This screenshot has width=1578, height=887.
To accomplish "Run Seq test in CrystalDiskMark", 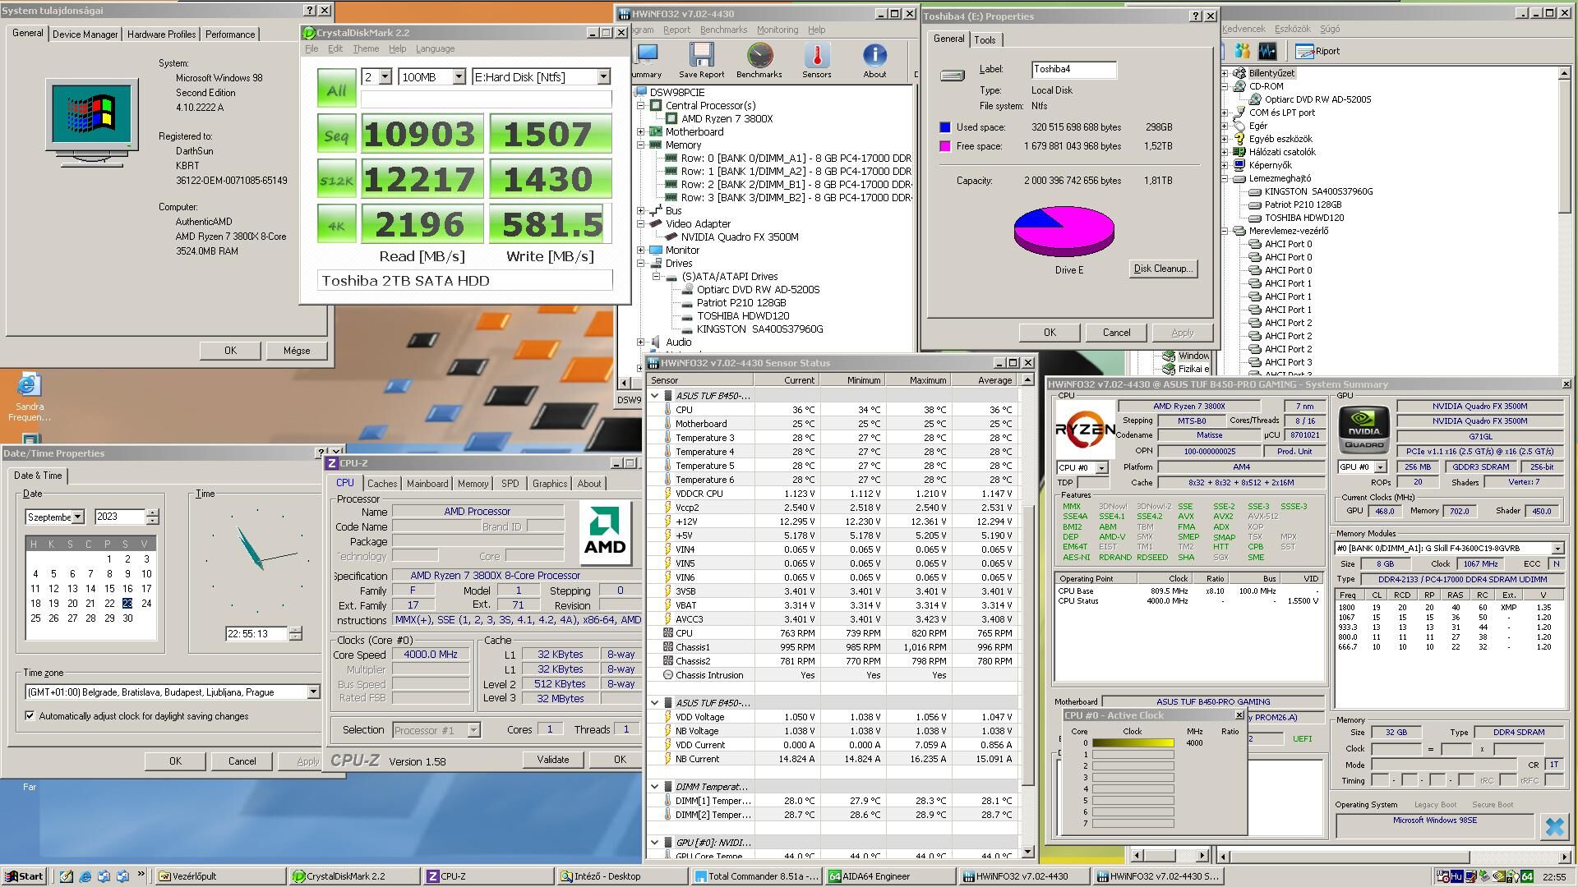I will [336, 134].
